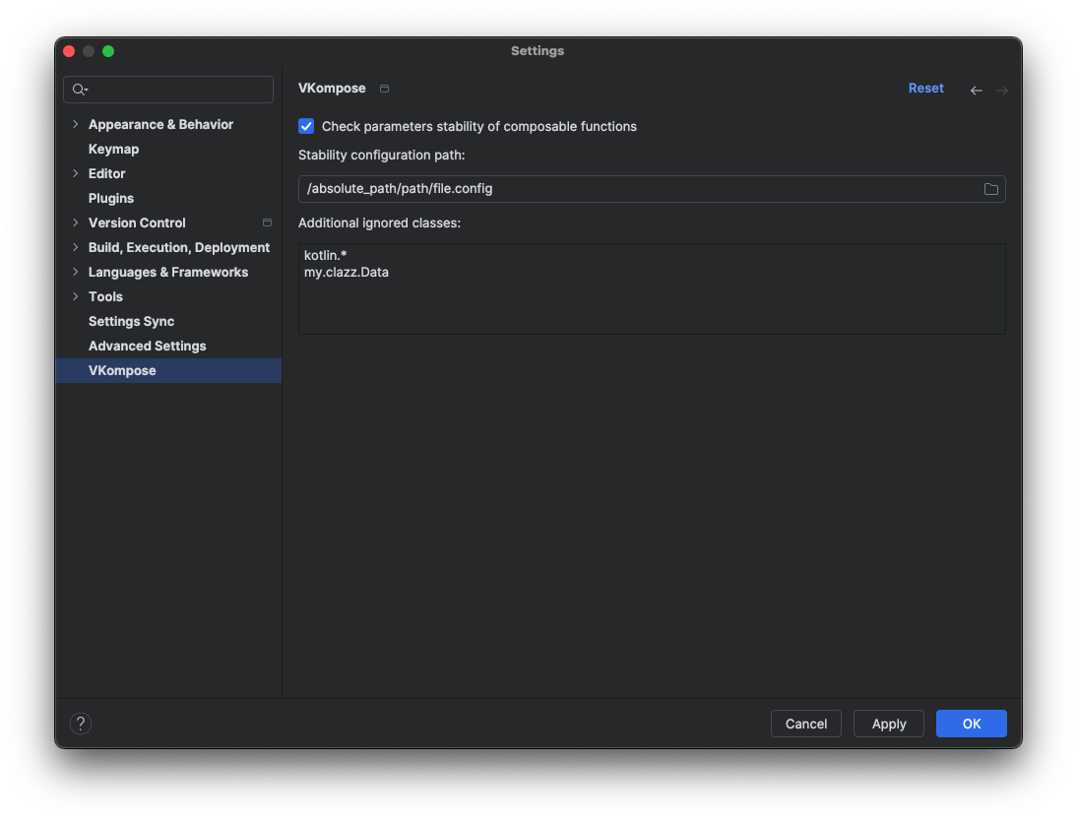Select Build, Execution, Deployment label
This screenshot has height=821, width=1077.
pyautogui.click(x=178, y=247)
